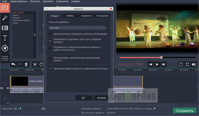Click the 00:15:00 mark on timeline ruler

(30, 70)
